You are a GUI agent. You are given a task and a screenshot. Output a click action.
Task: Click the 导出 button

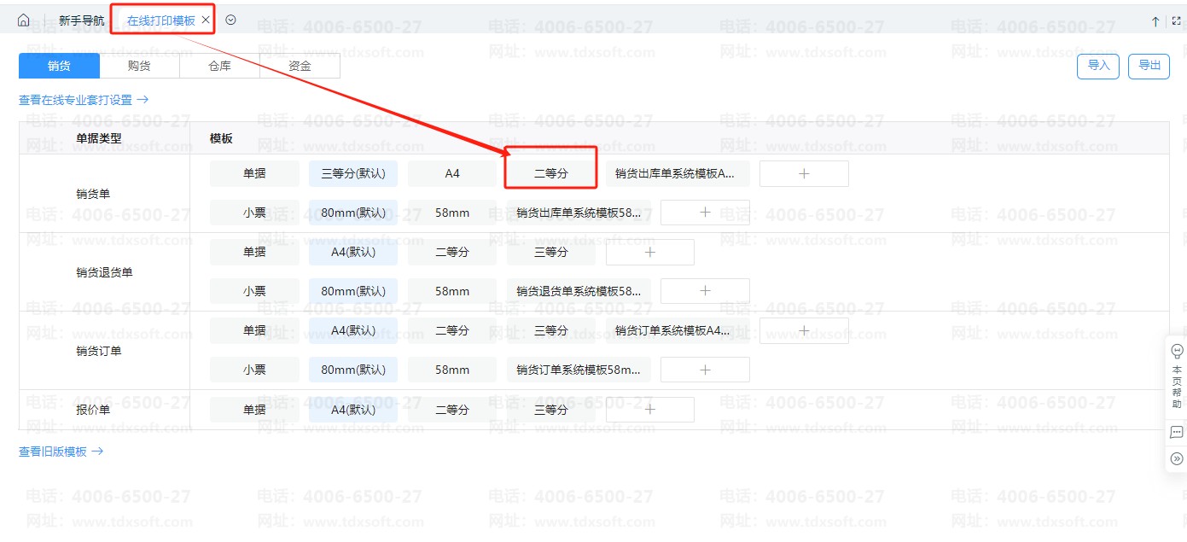coord(1149,67)
